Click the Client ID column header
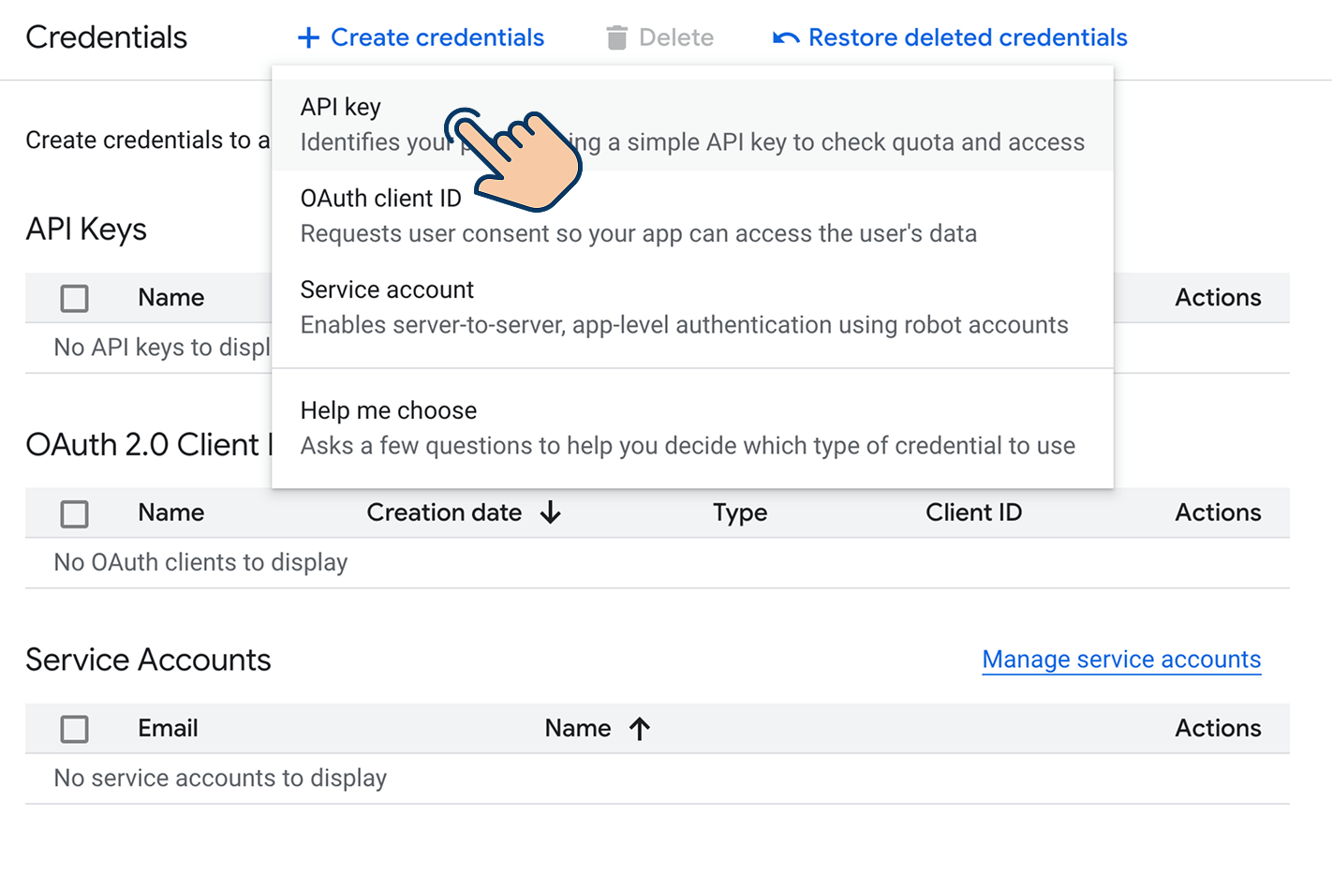 [973, 512]
